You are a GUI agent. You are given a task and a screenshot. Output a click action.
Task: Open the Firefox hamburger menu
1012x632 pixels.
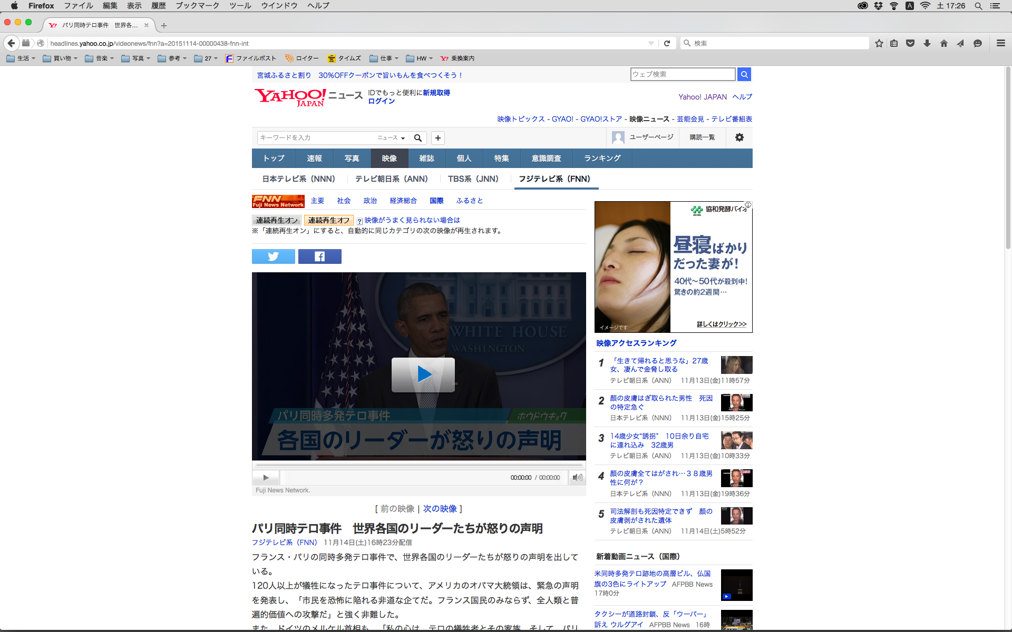click(1000, 43)
